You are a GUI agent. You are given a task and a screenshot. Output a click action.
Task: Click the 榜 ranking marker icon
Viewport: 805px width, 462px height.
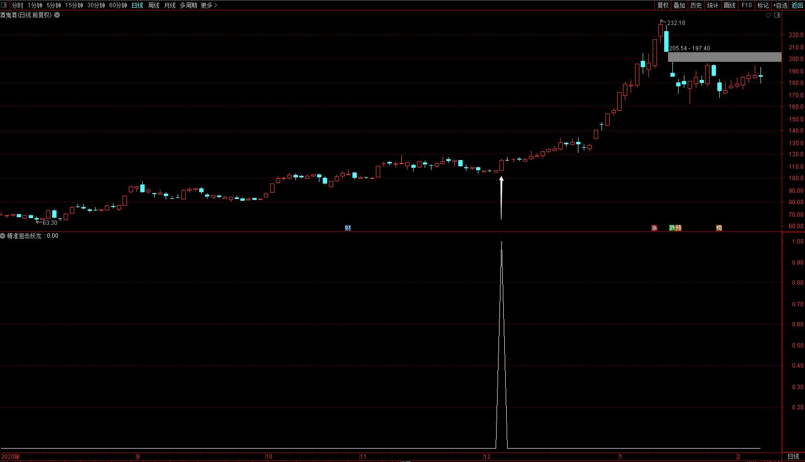[719, 228]
